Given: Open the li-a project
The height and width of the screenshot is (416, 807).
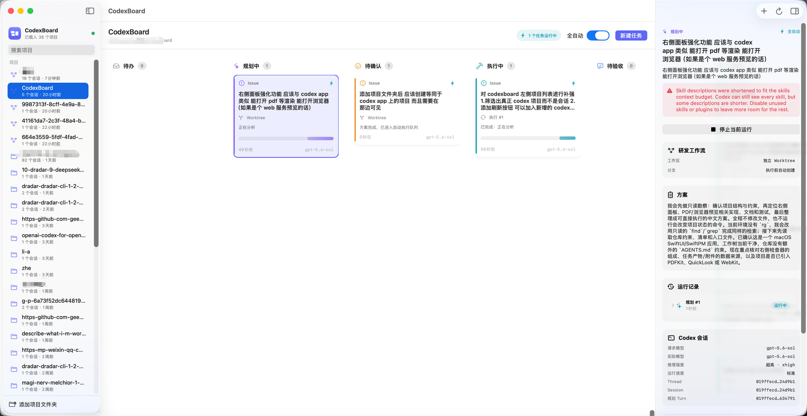Looking at the screenshot, I should click(48, 255).
